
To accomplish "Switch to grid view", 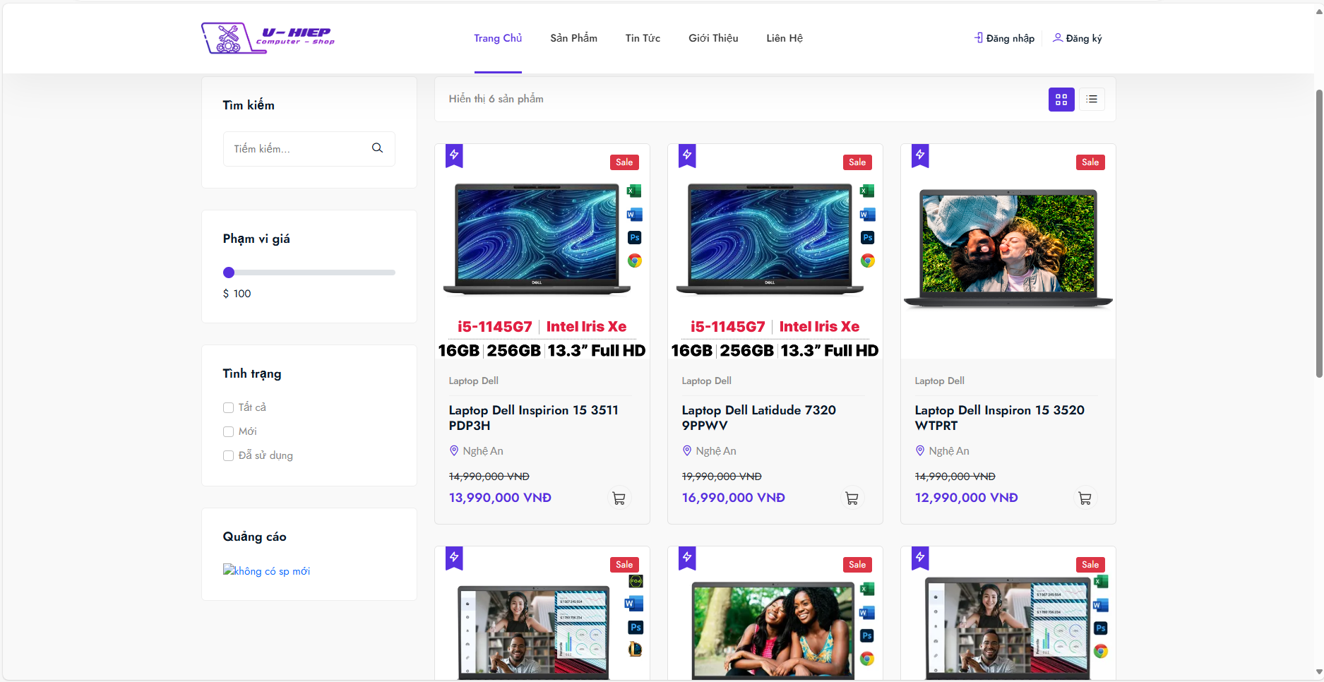I will tap(1061, 100).
